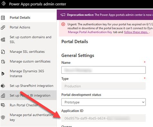Click the Run Portal Checker icon
This screenshot has width=153, height=127.
click(x=3, y=105)
